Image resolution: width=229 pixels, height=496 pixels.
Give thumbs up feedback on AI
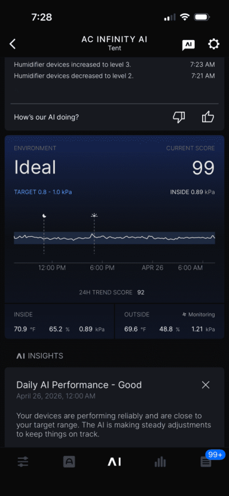[x=208, y=117]
